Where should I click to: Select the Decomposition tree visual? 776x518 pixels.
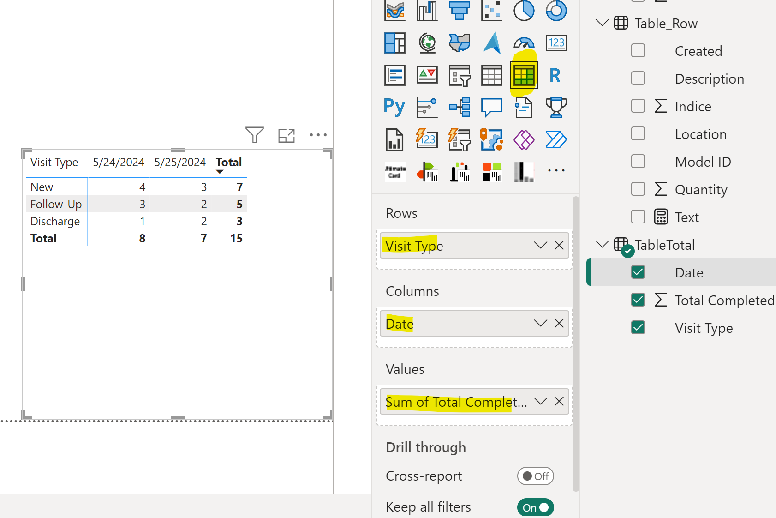point(460,107)
